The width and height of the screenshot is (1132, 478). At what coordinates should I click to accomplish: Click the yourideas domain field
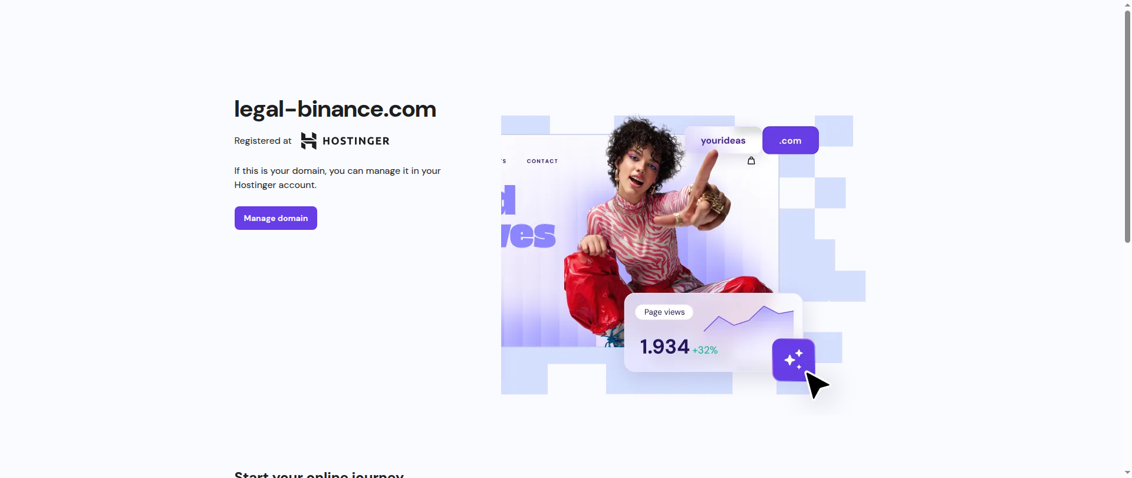click(723, 140)
